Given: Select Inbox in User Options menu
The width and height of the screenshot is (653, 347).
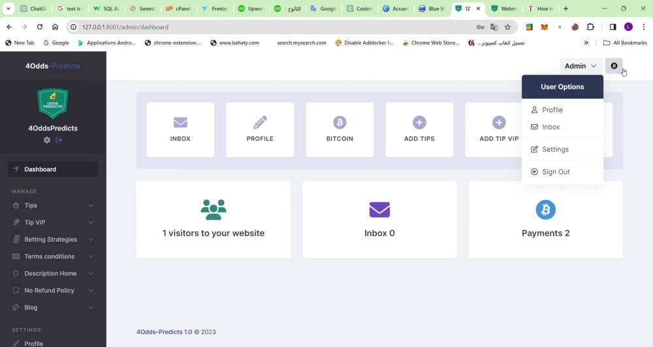Looking at the screenshot, I should click(562, 127).
